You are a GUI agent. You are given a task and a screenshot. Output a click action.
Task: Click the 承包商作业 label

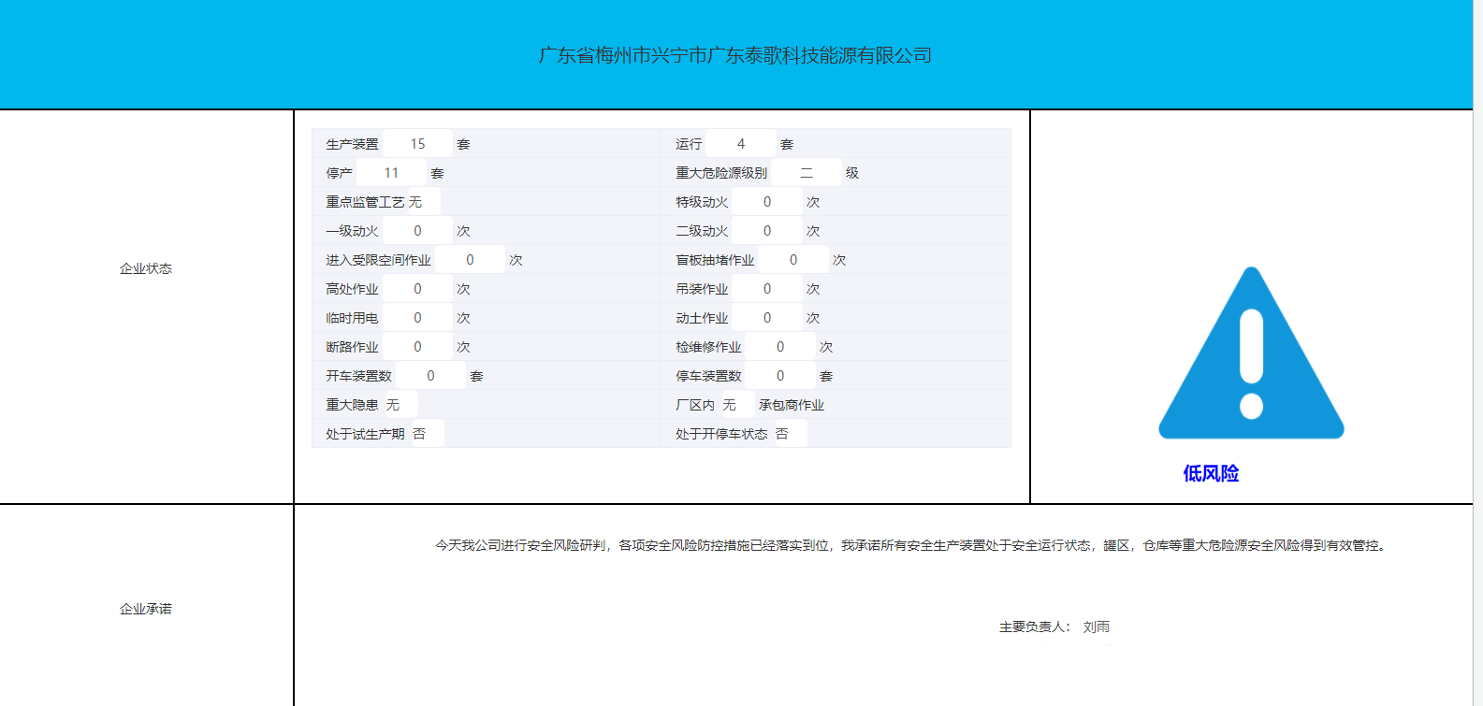[792, 405]
